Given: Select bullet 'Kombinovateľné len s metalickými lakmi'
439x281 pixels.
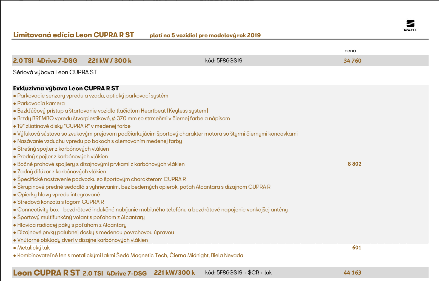Looking at the screenshot, I should [x=128, y=255].
